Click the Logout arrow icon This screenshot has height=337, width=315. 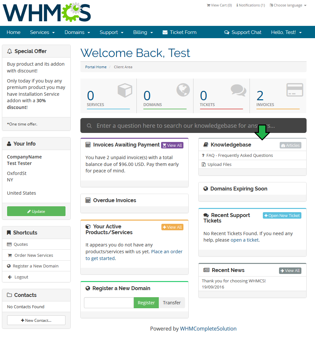10,277
